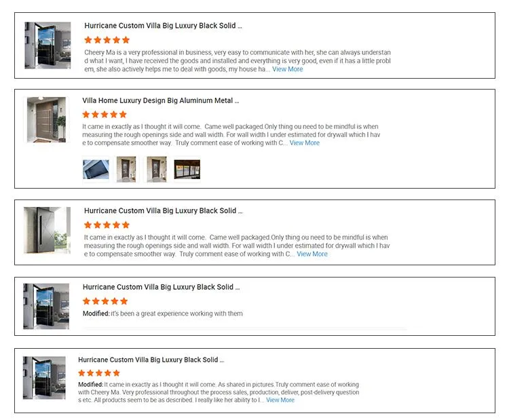The width and height of the screenshot is (509, 420).
Task: Open first photo attached to the aluminum door review
Action: [x=96, y=169]
